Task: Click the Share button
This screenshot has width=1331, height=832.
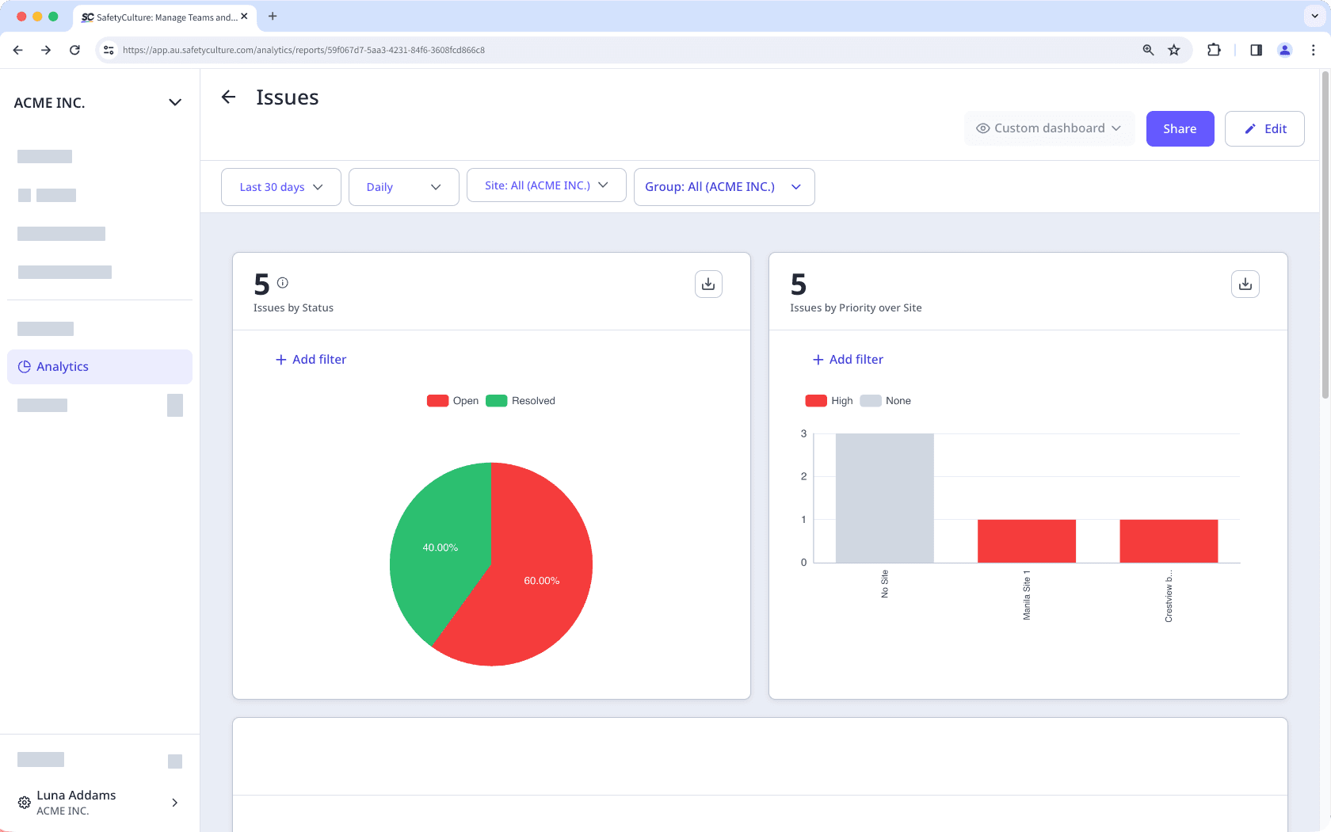Action: [1180, 128]
